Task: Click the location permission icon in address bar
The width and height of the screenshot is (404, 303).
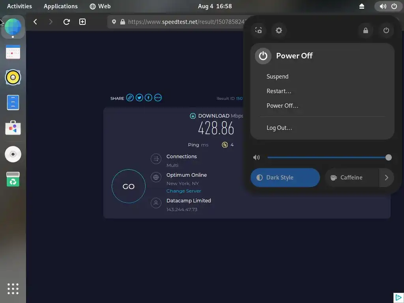Action: click(114, 22)
